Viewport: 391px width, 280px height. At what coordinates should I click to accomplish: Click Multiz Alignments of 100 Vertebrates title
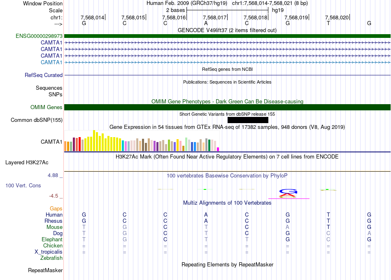point(227,203)
